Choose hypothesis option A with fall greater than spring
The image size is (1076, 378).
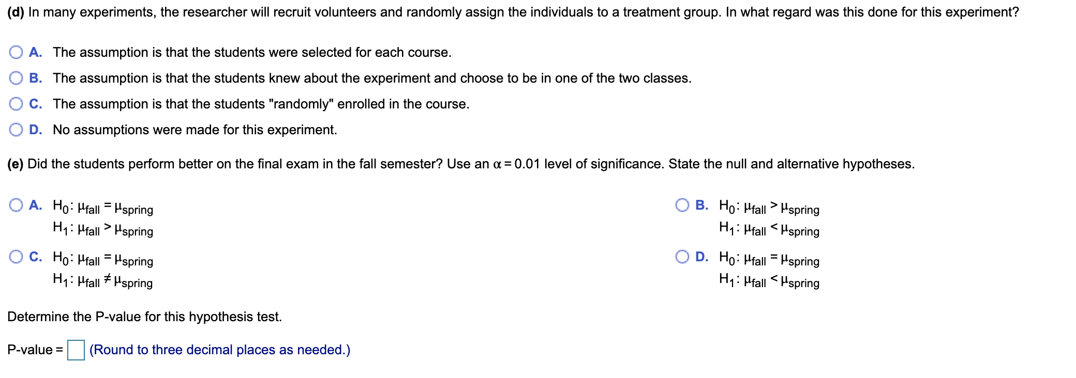[16, 205]
